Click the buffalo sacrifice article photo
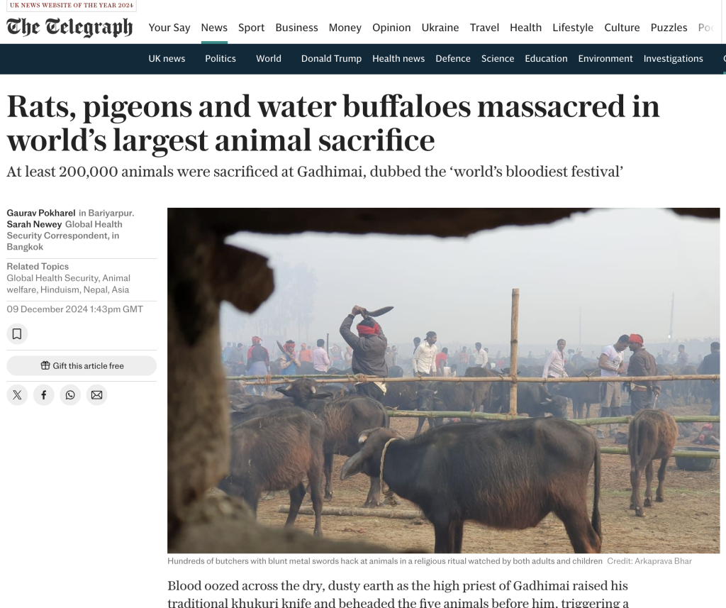726x608 pixels. click(444, 380)
